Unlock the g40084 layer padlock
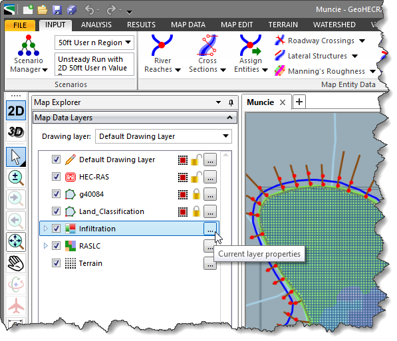The width and height of the screenshot is (397, 341). [x=196, y=194]
